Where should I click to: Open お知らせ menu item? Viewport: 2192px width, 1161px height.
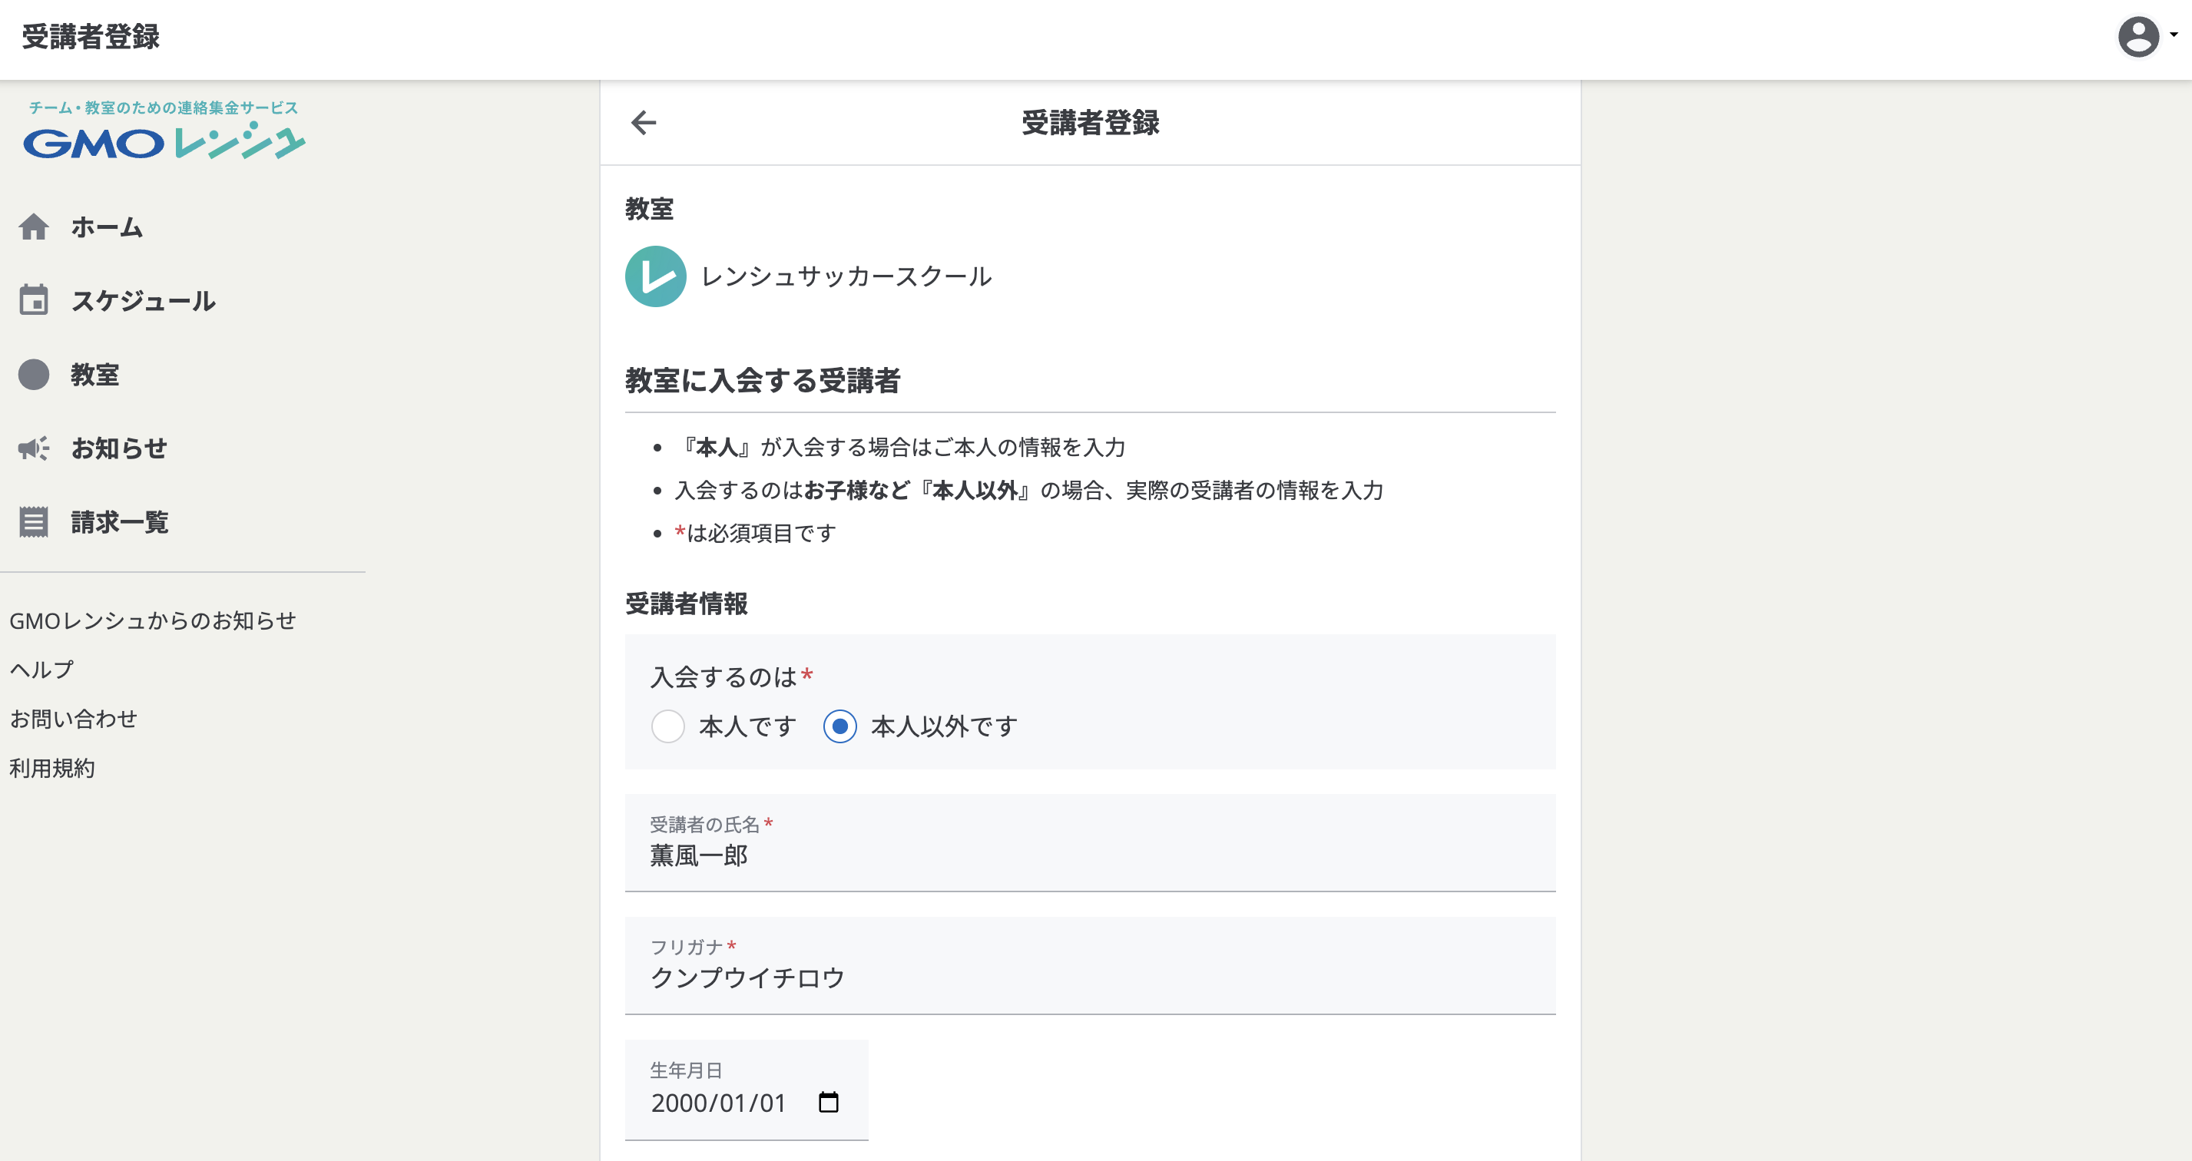[x=118, y=448]
